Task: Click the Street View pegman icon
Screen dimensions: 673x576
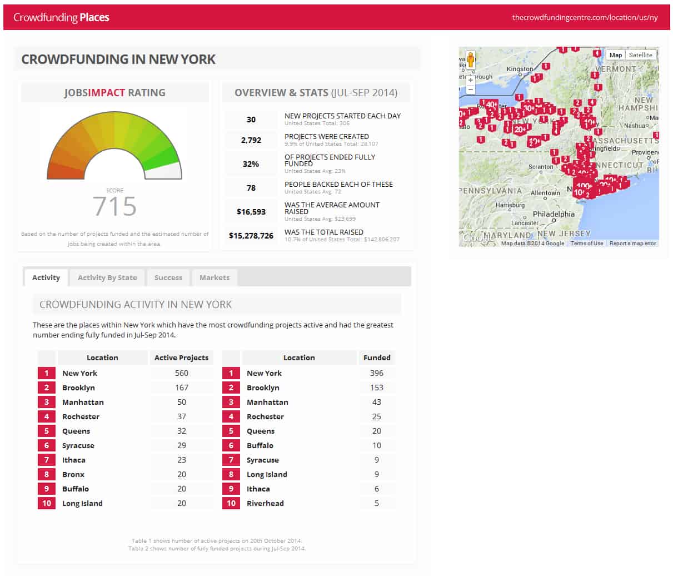Action: click(x=470, y=59)
